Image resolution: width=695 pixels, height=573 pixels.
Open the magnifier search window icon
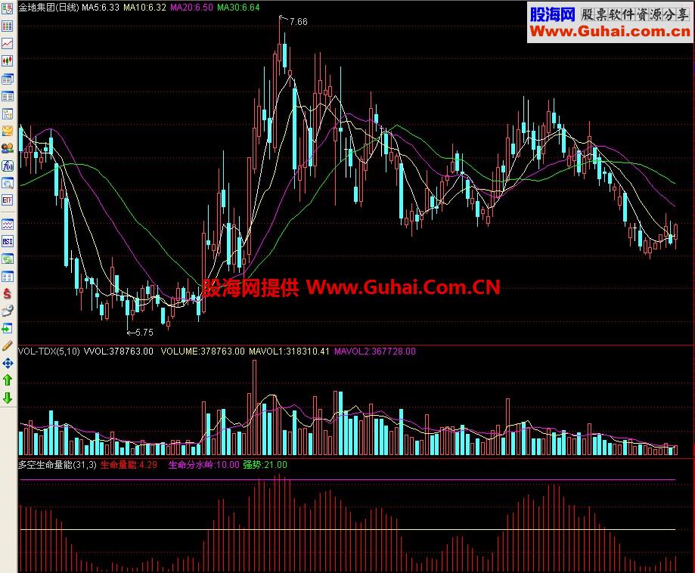click(7, 183)
